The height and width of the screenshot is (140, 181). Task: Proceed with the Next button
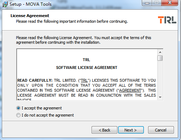click(x=131, y=130)
